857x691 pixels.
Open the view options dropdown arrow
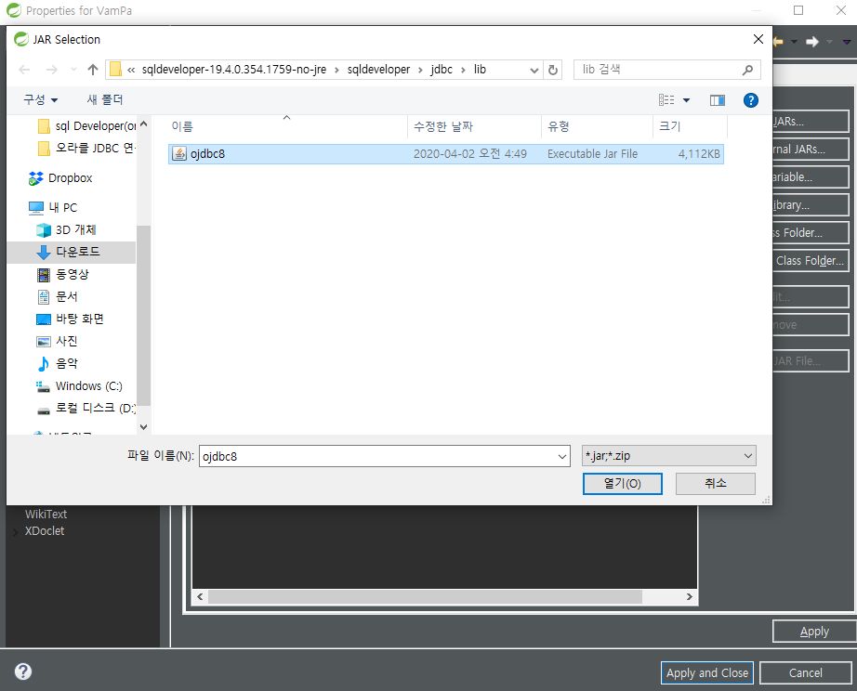(x=687, y=100)
